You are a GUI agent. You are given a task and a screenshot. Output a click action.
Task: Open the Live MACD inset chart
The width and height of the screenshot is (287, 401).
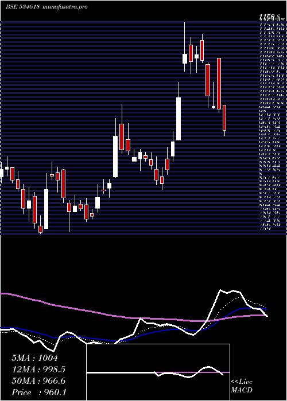[158, 372]
